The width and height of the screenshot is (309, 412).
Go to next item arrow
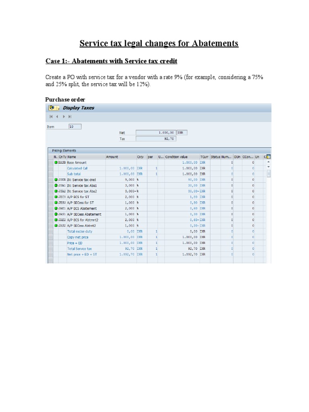[x=64, y=117]
